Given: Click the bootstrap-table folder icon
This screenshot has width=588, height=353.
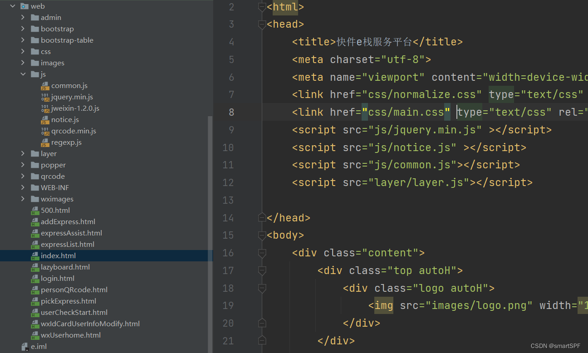Looking at the screenshot, I should [x=35, y=40].
